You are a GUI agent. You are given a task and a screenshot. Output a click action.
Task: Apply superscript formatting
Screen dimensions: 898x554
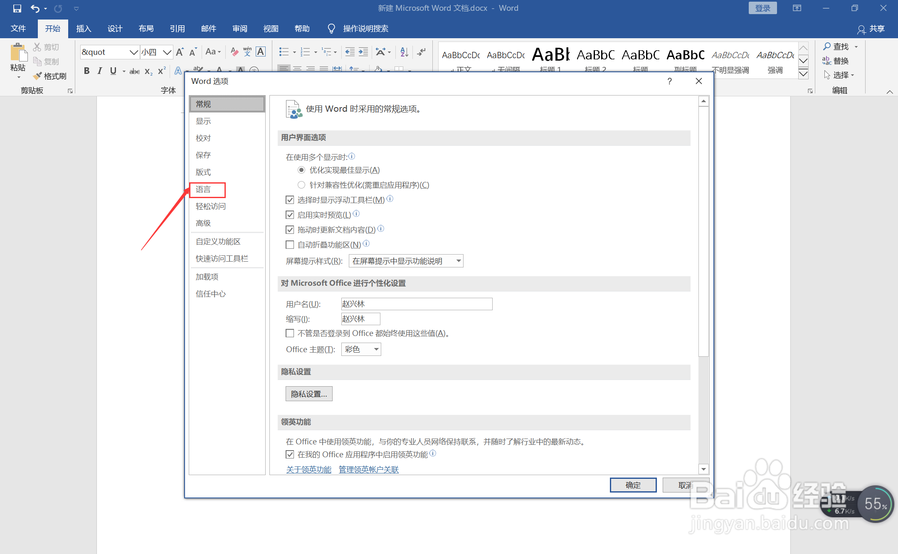pos(162,71)
